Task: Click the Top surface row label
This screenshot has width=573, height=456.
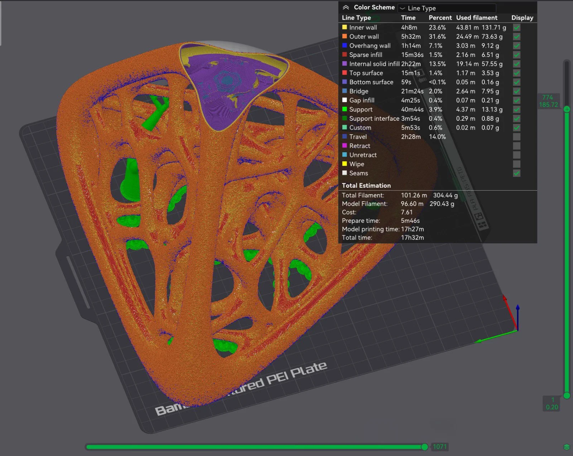Action: (366, 73)
